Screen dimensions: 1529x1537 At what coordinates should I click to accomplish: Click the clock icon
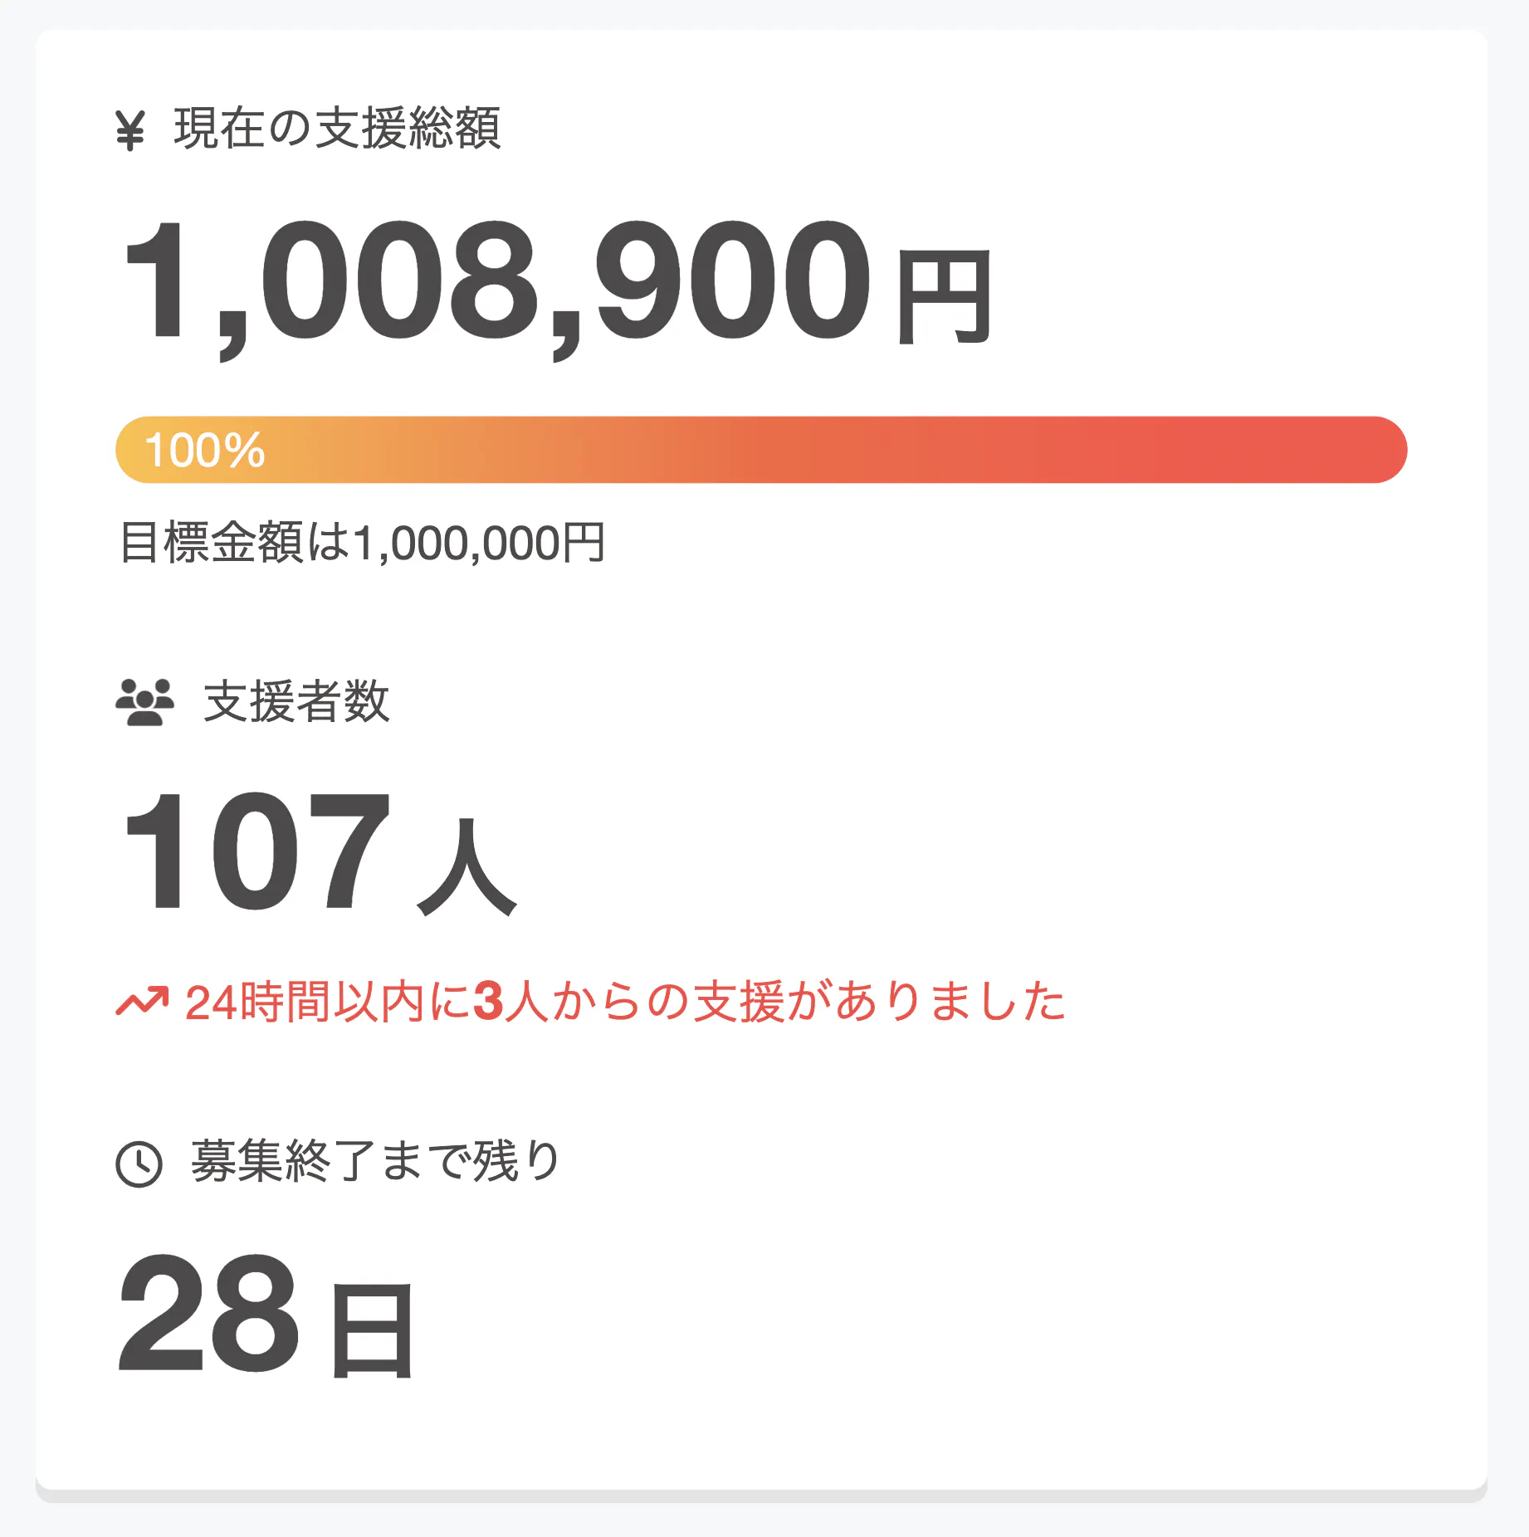[x=139, y=1164]
